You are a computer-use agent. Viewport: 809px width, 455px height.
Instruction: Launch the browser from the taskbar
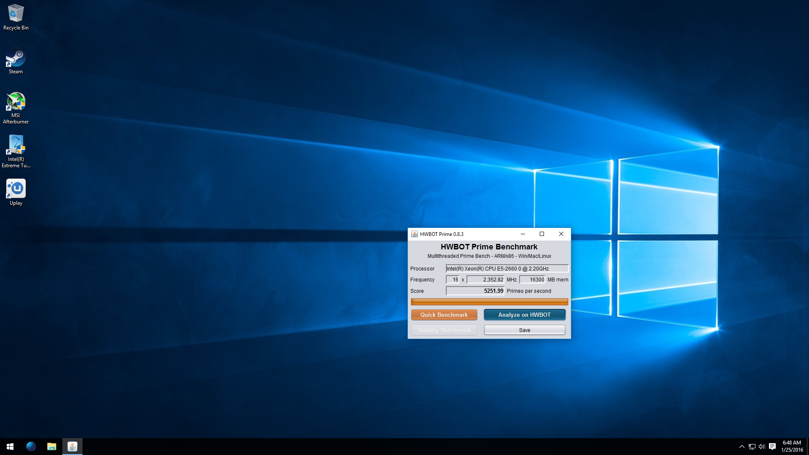(31, 447)
